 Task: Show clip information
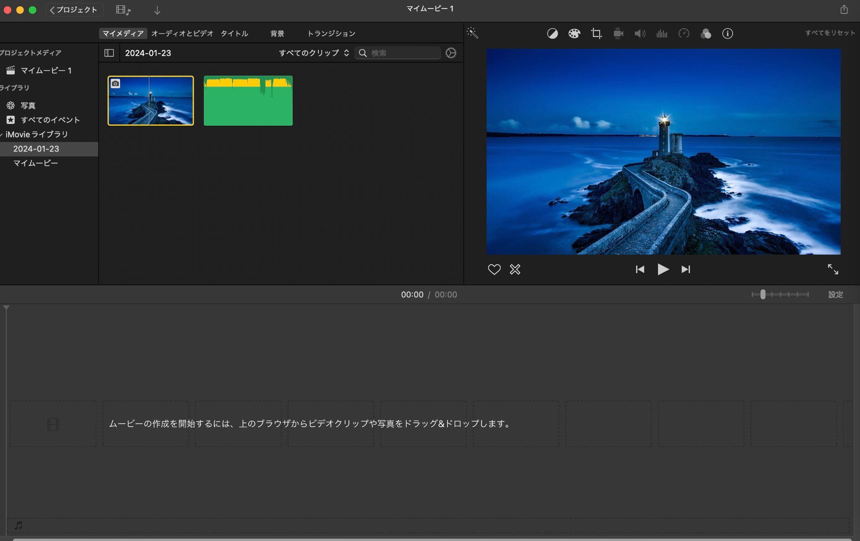point(727,34)
